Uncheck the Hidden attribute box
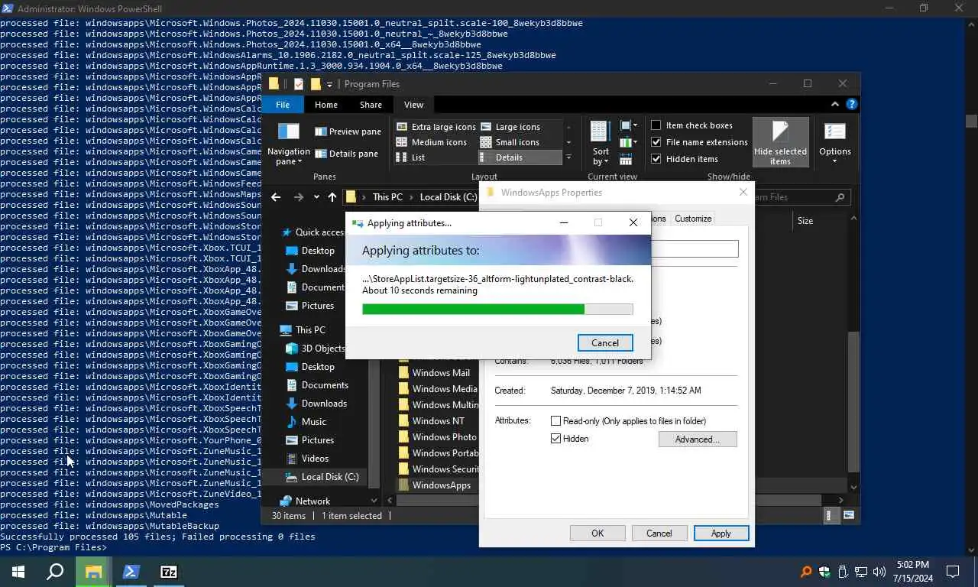The image size is (978, 587). (556, 439)
